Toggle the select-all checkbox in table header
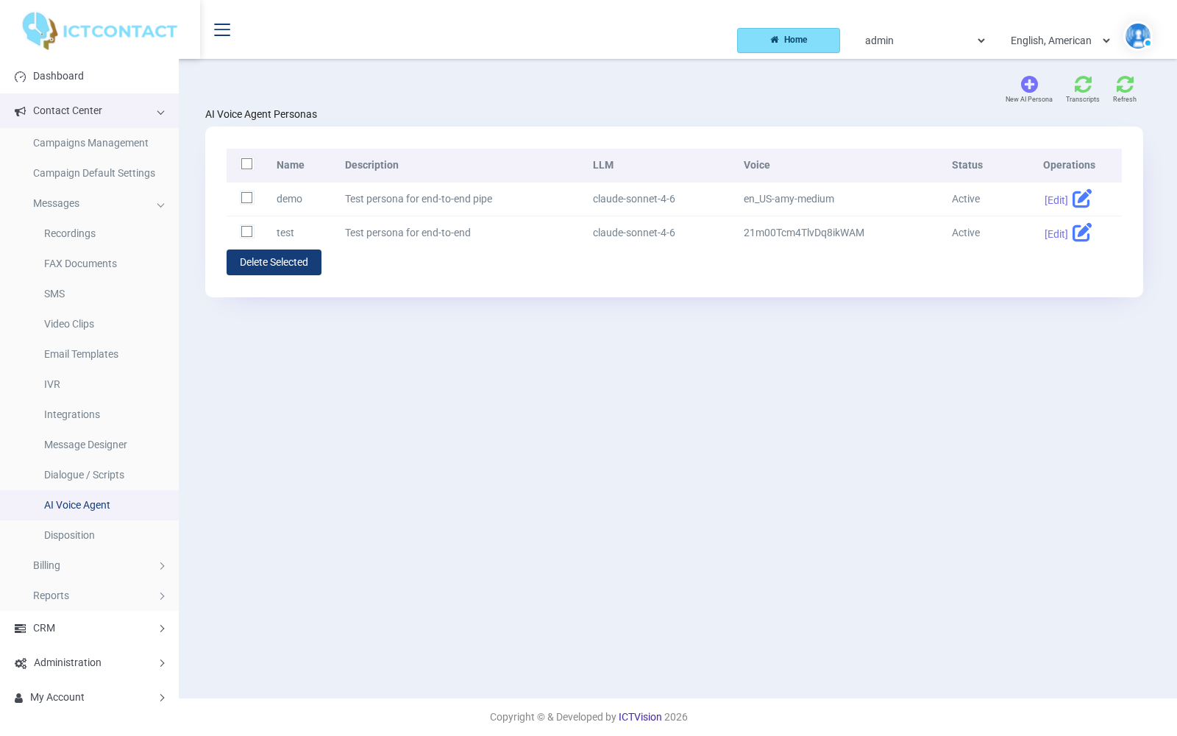The image size is (1177, 736). tap(247, 164)
